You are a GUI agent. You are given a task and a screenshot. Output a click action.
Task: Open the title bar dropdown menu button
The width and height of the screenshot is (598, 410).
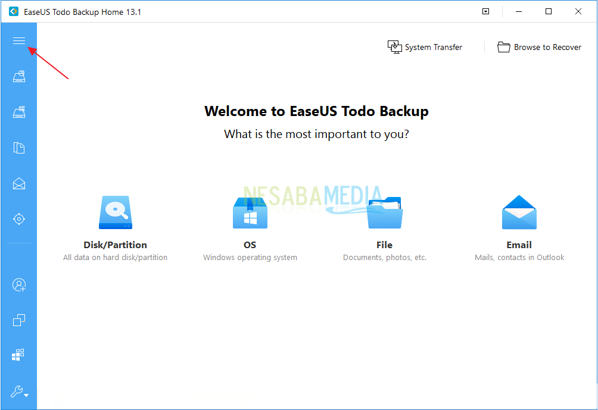click(x=486, y=11)
